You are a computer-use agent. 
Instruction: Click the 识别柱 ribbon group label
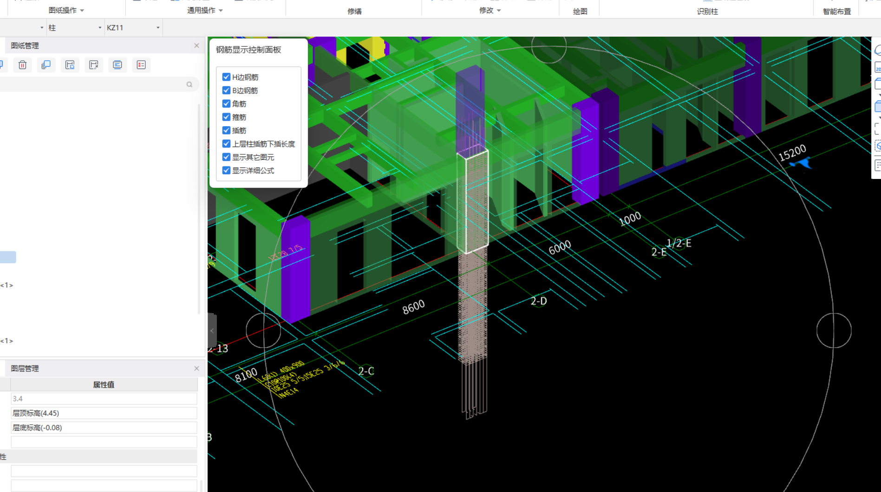(707, 11)
